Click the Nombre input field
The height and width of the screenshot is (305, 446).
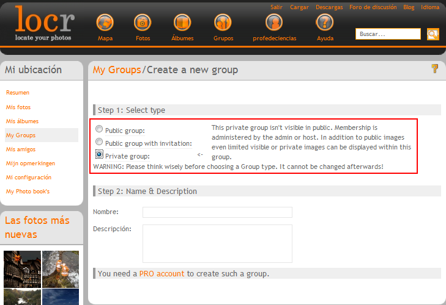coord(217,212)
